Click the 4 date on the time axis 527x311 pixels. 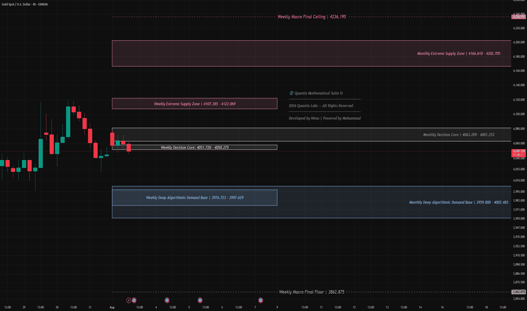[156, 307]
